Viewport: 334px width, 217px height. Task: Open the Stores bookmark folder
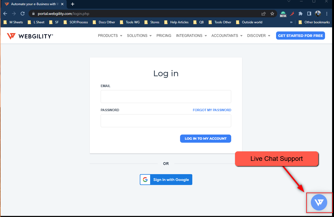(x=152, y=22)
